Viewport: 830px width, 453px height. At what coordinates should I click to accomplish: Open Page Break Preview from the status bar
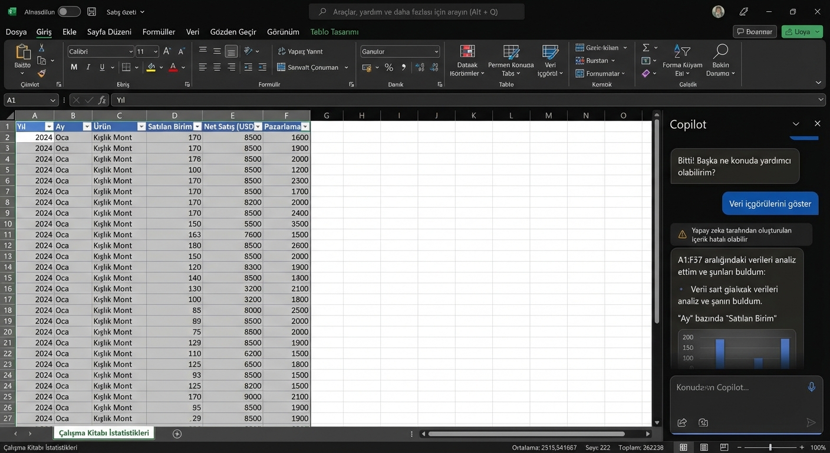pyautogui.click(x=724, y=447)
